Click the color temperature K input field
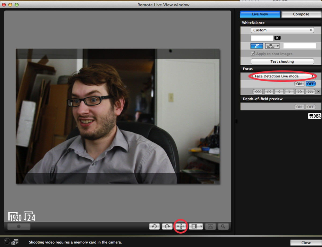 pos(262,38)
